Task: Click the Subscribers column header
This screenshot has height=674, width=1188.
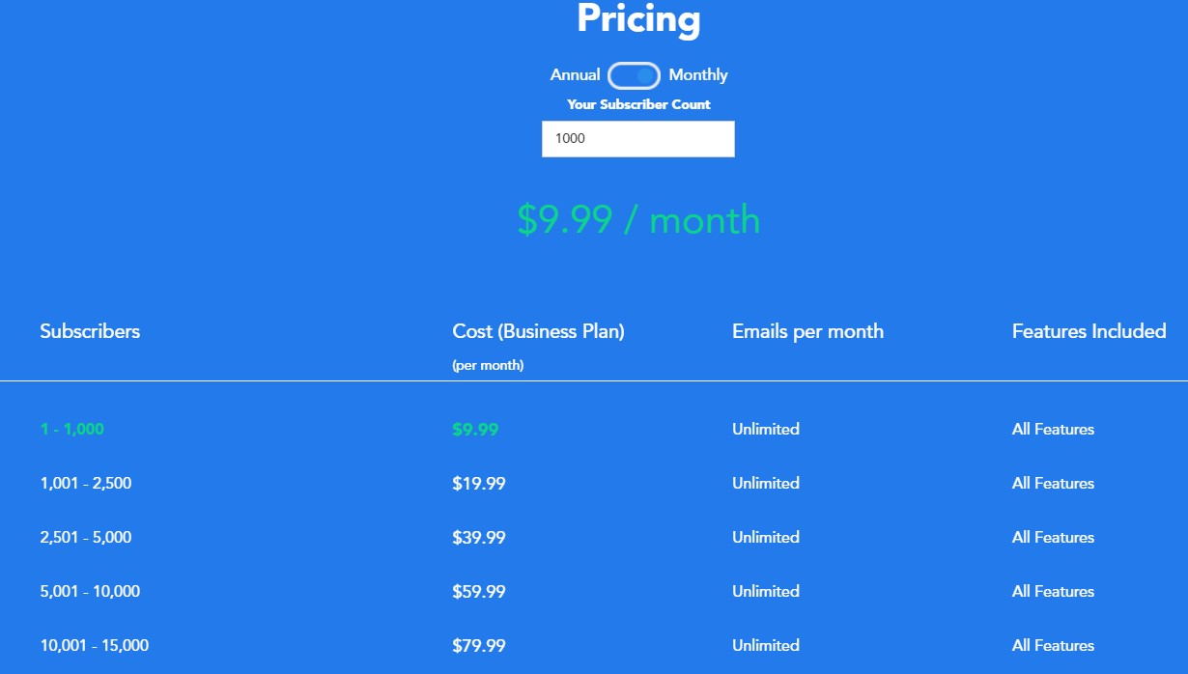Action: (x=90, y=331)
